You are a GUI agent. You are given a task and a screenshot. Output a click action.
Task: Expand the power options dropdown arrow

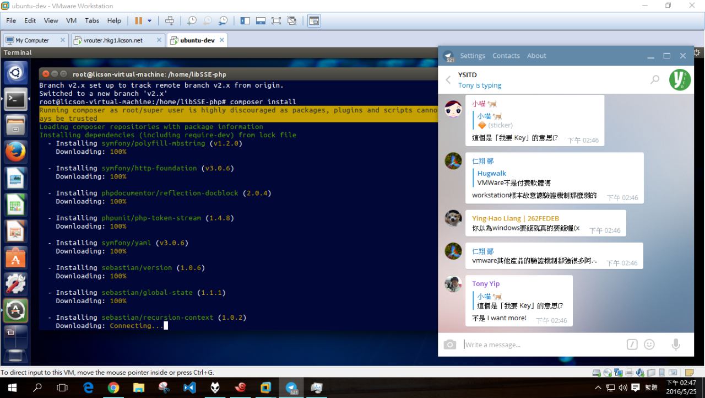150,21
